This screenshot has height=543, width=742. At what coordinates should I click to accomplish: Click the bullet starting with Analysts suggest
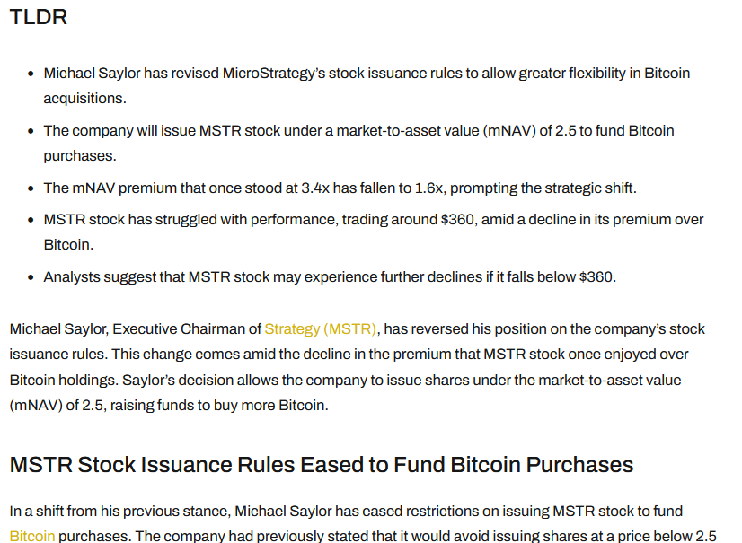click(329, 276)
